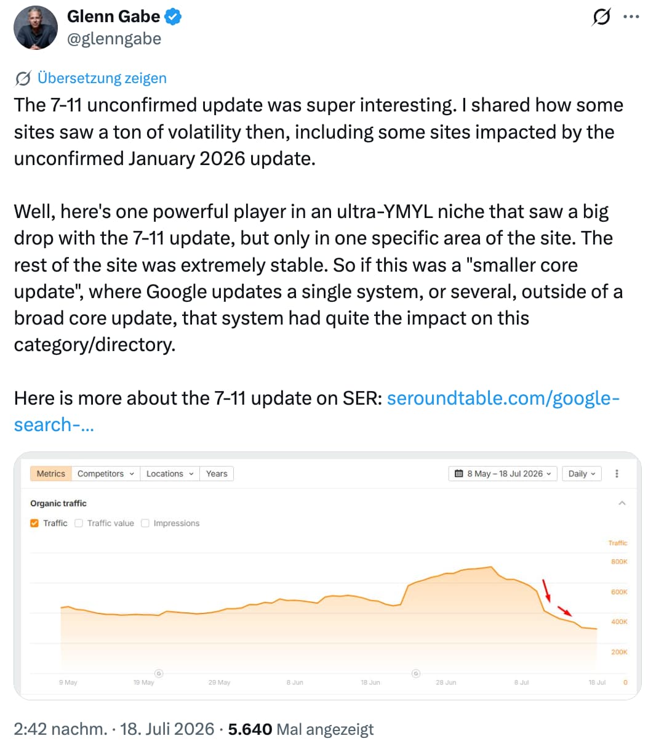
Task: Collapse the Organic traffic section chevron
Action: (622, 503)
